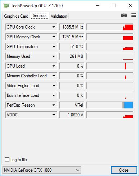Click the 1885.5 MHz value field
Image resolution: width=139 pixels, height=176 pixels.
(72, 27)
